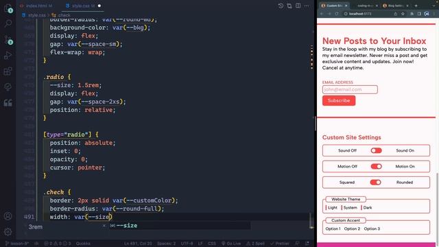Select custom accent Option 1
Image resolution: width=439 pixels, height=247 pixels.
coord(333,228)
